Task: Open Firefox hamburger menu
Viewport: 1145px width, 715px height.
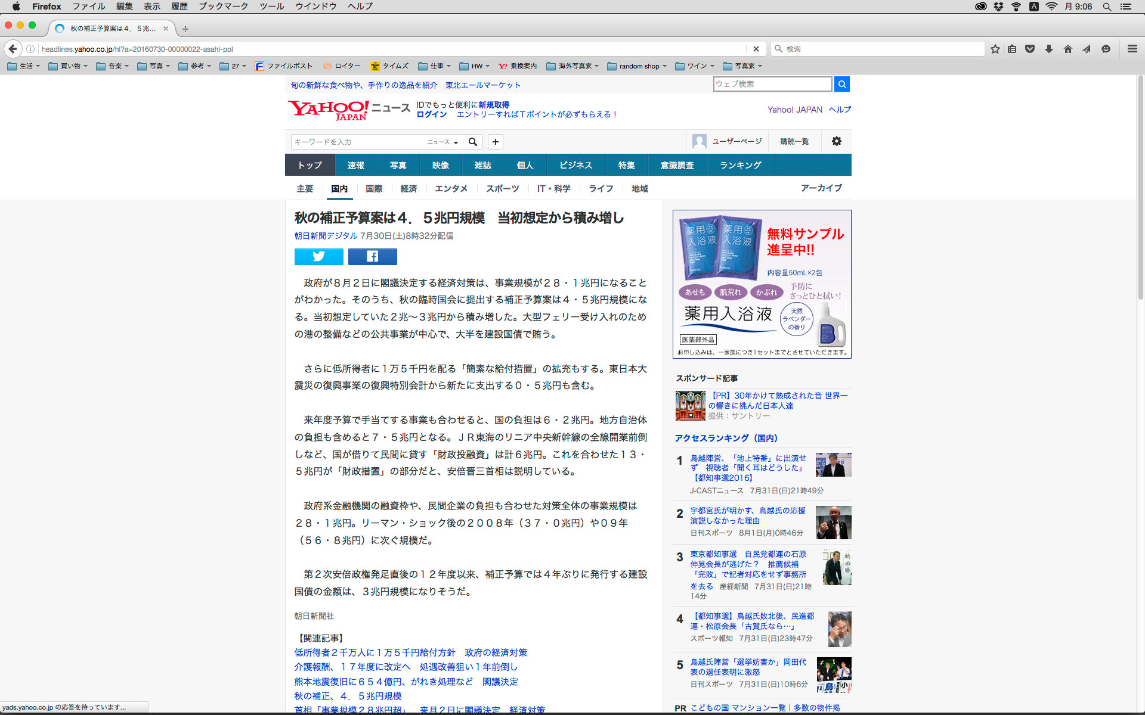Action: [1132, 49]
